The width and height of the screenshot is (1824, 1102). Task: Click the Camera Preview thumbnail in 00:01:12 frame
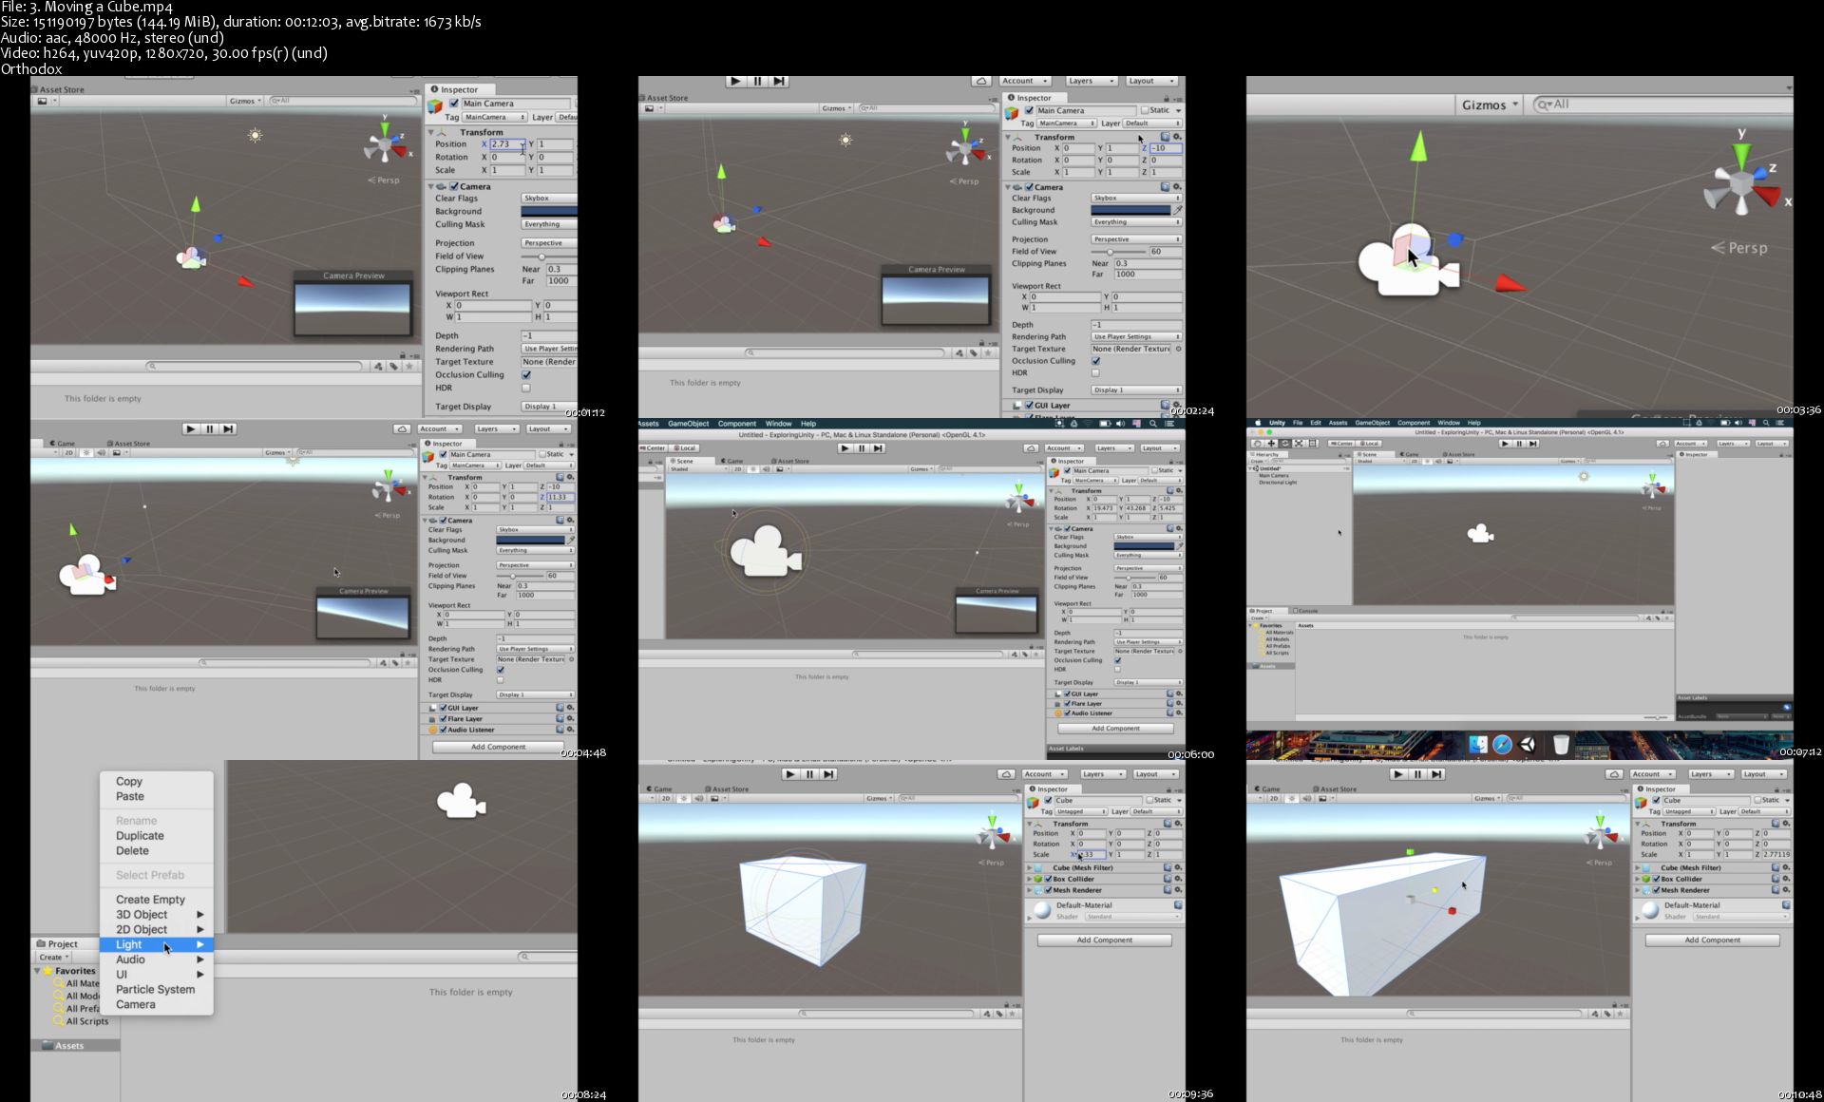(353, 308)
